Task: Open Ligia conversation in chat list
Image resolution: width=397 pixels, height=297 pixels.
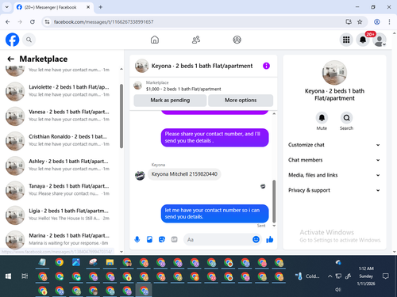Action: [x=61, y=215]
